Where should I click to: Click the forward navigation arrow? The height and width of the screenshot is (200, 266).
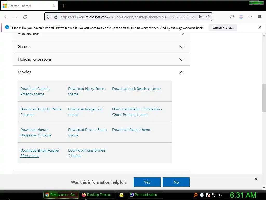tap(16, 17)
